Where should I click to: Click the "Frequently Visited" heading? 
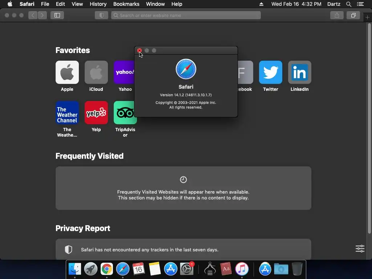pos(89,156)
